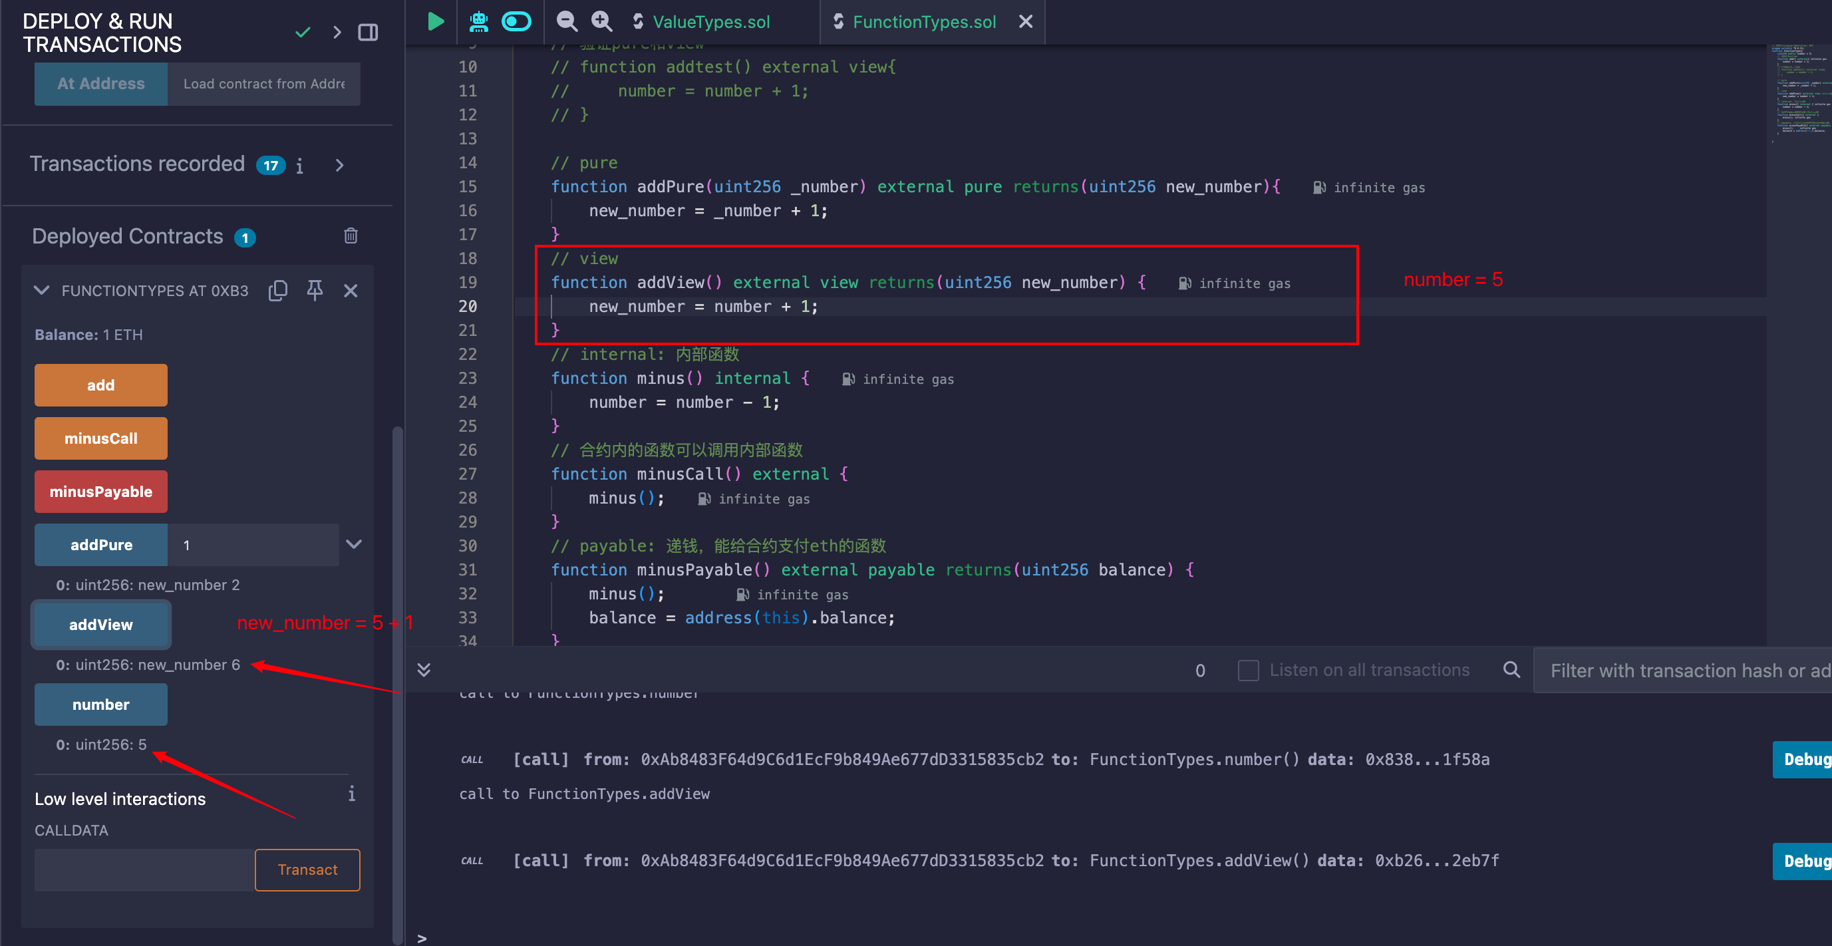1832x946 pixels.
Task: Click the Transactions recorded 17 badge
Action: pyautogui.click(x=271, y=166)
